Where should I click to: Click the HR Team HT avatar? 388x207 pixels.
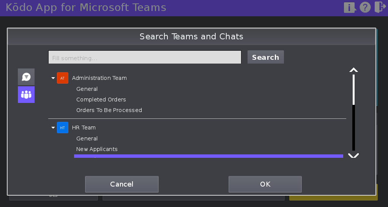pyautogui.click(x=63, y=128)
